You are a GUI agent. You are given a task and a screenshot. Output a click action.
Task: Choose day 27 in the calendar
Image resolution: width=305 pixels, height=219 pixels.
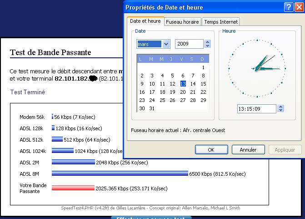coord(183,100)
